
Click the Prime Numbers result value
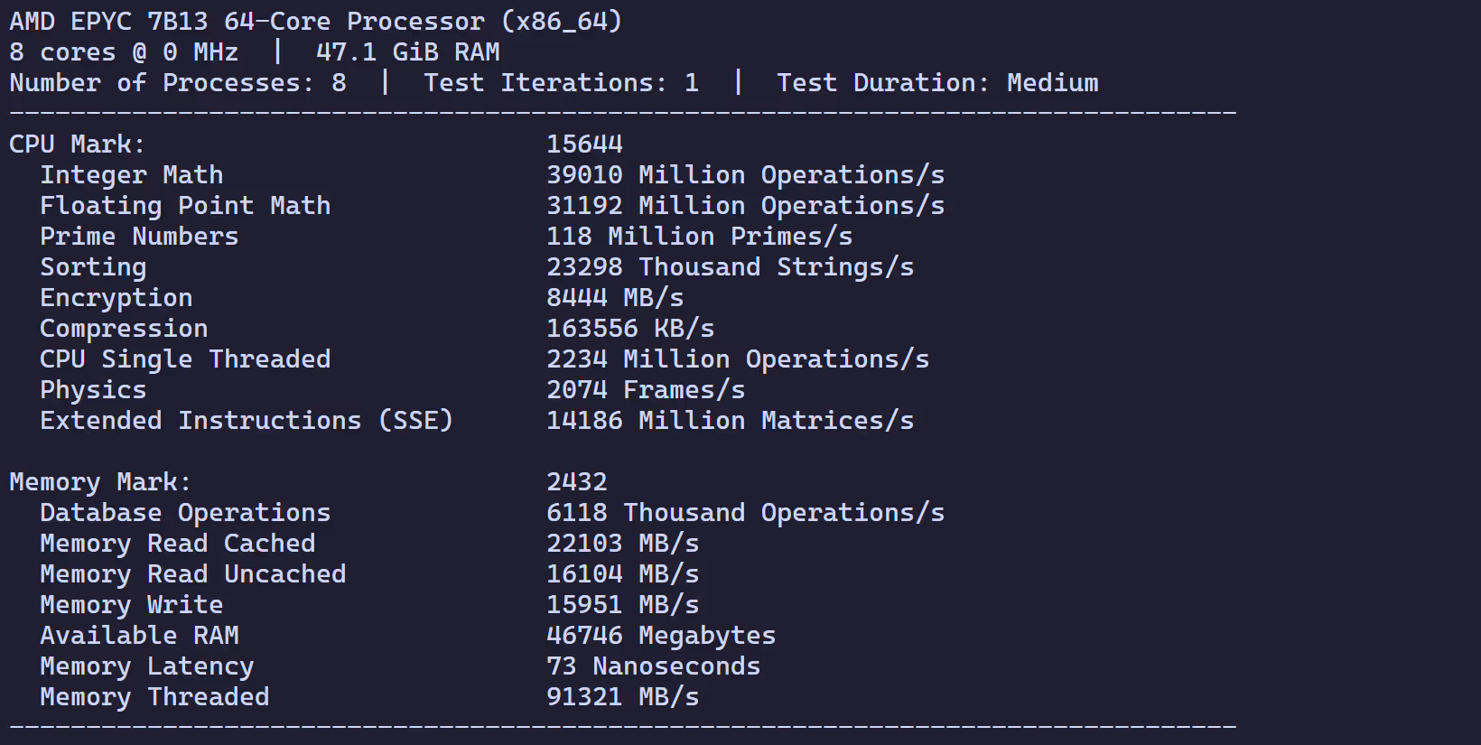(699, 237)
